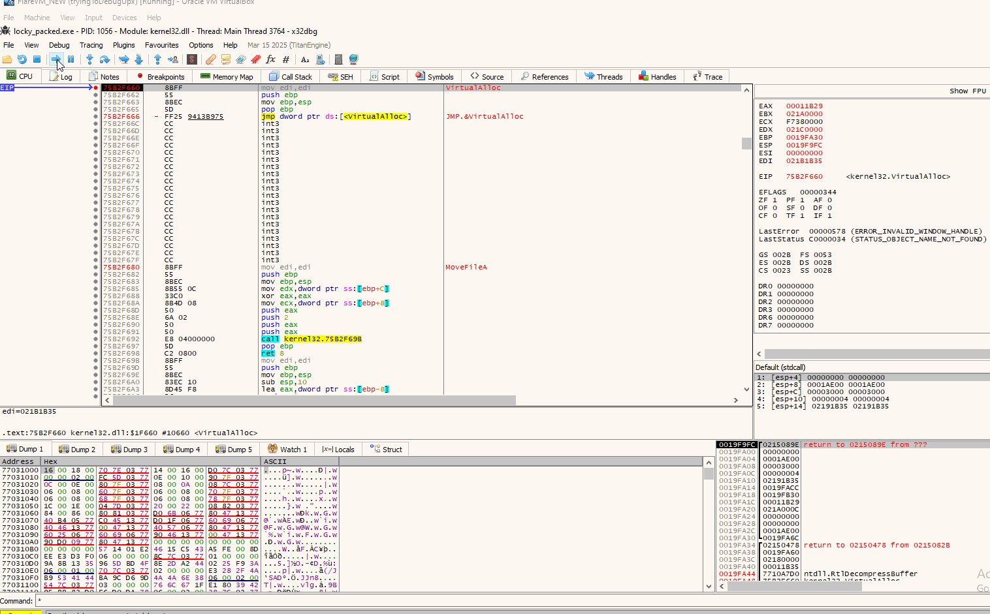Open the VirtualBox Devices menu
The width and height of the screenshot is (990, 614).
click(124, 18)
